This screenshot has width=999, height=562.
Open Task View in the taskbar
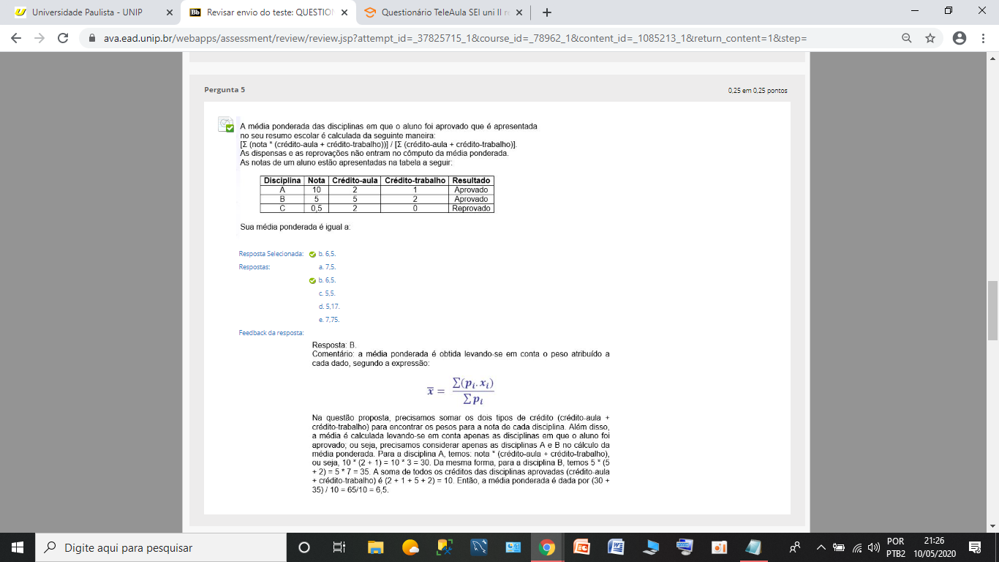pos(339,547)
